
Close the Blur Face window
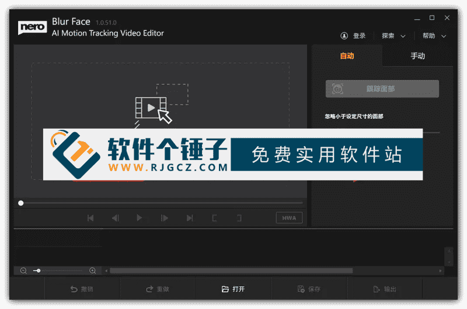coord(447,18)
